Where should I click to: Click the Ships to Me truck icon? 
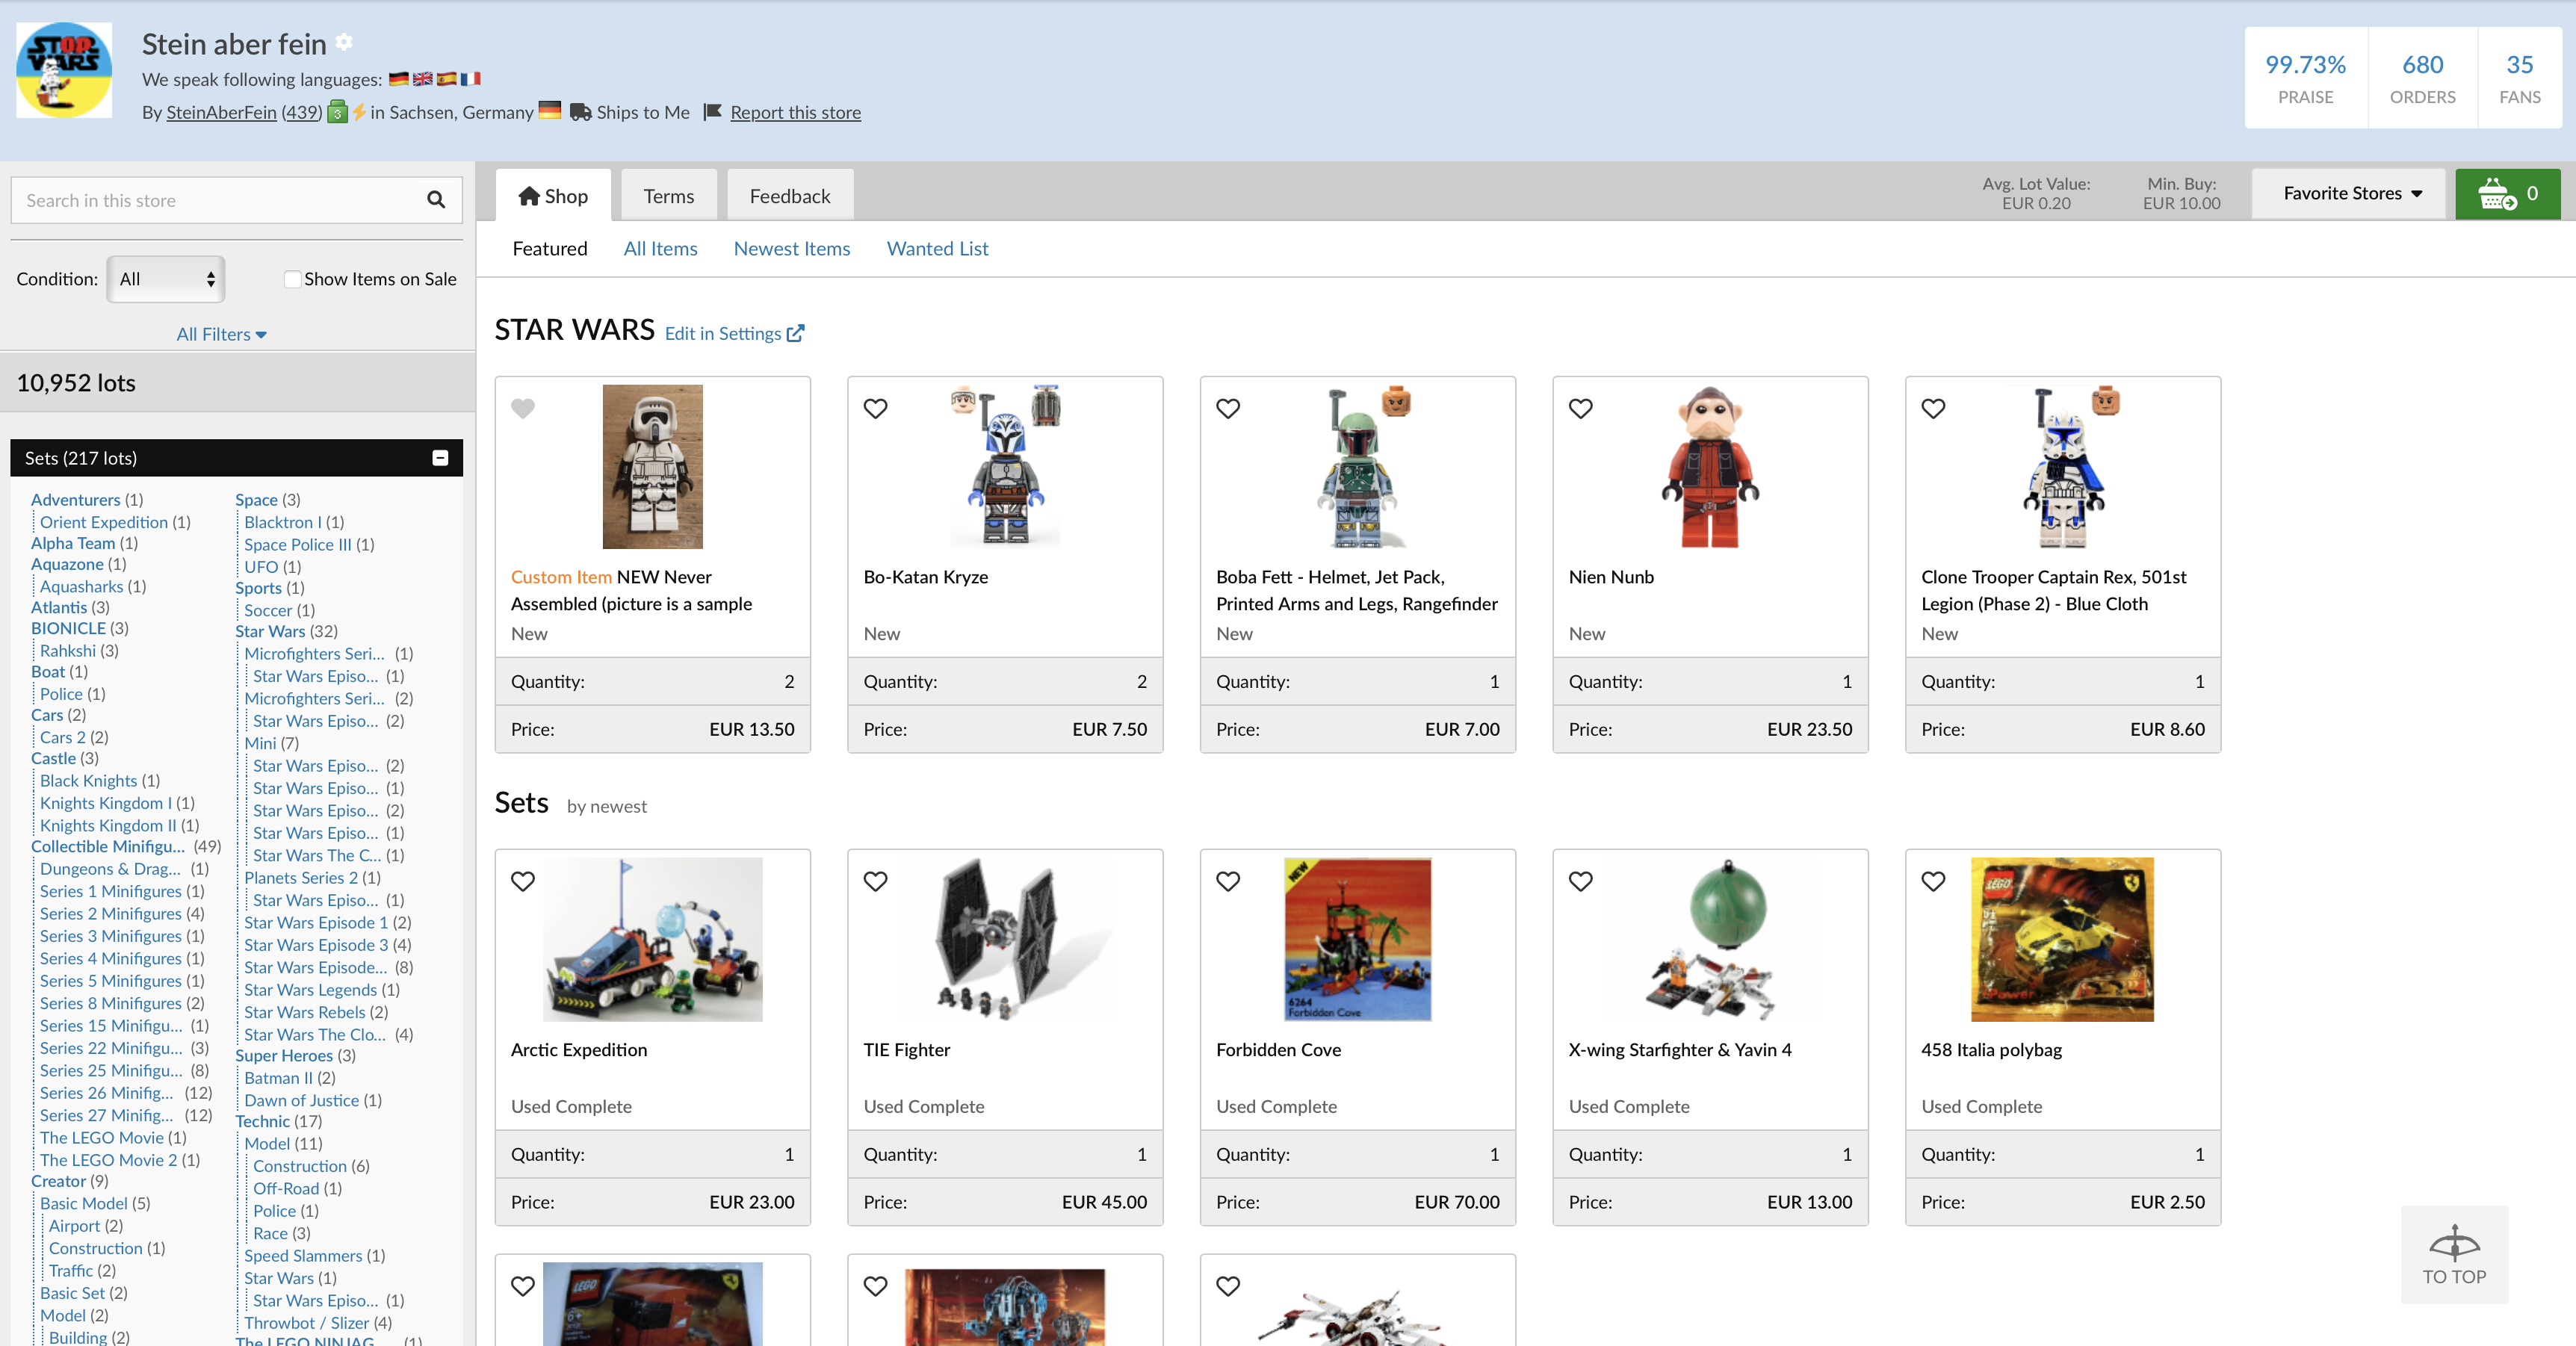[x=579, y=112]
